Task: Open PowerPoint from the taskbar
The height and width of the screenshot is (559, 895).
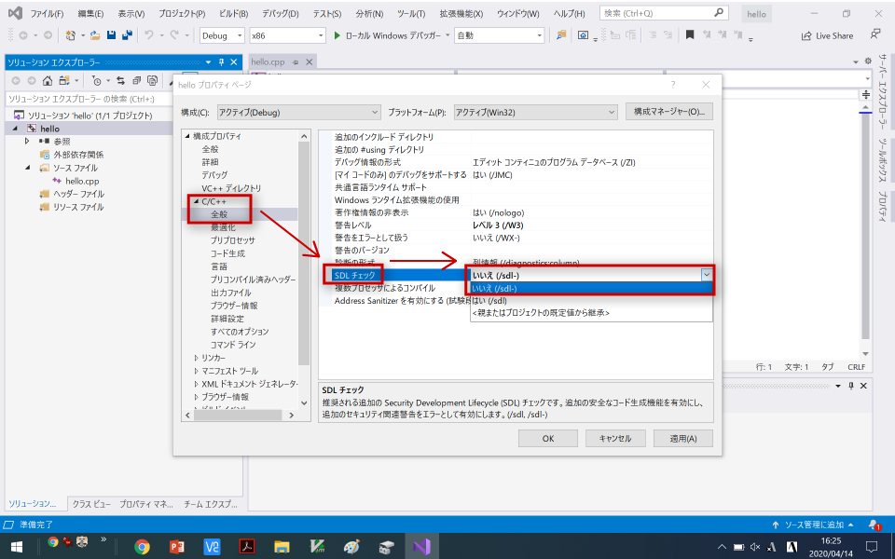Action: (177, 547)
